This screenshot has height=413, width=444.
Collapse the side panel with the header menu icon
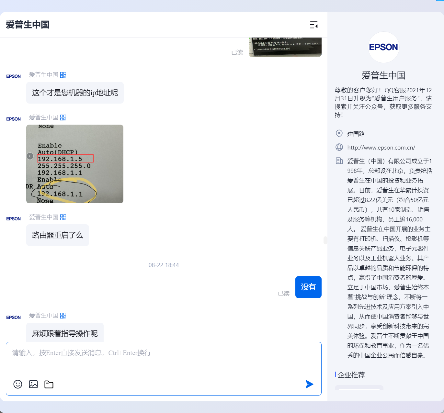tap(313, 25)
